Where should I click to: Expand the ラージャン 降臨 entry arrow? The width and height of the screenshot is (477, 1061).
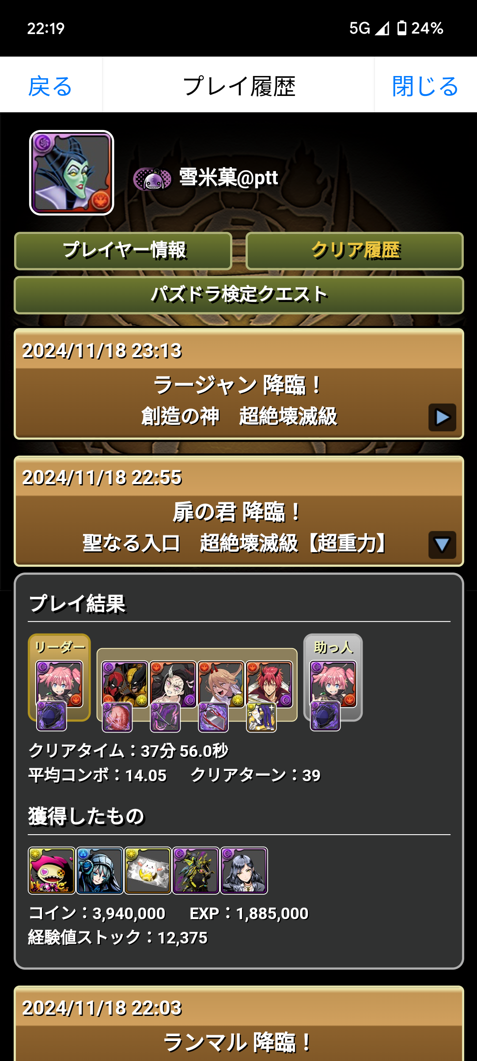coord(442,417)
